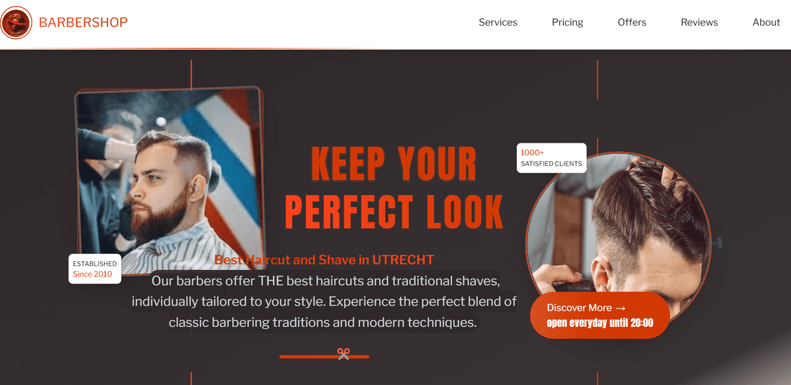Open the Reviews navigation link
This screenshot has width=791, height=385.
699,22
